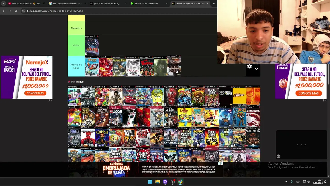The height and width of the screenshot is (186, 330).
Task: Pick the Family Guy cover
Action: click(198, 117)
